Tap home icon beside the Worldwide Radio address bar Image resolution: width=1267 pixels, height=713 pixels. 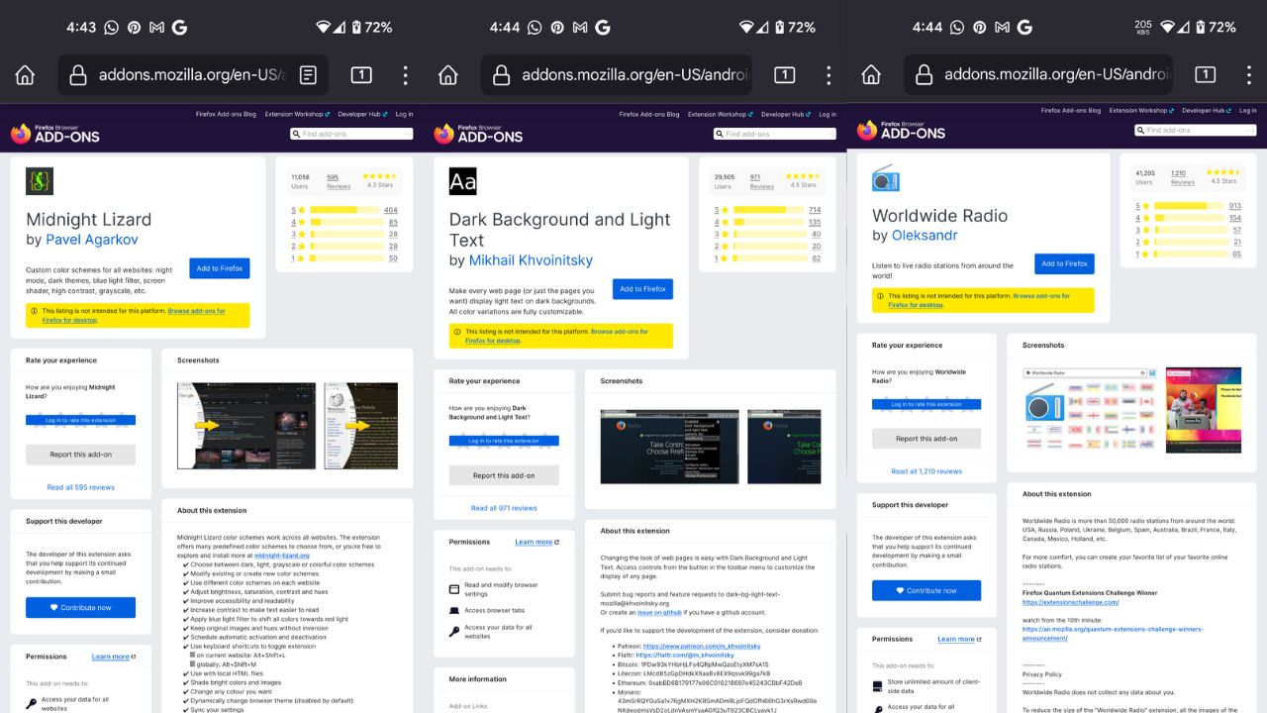[x=871, y=75]
